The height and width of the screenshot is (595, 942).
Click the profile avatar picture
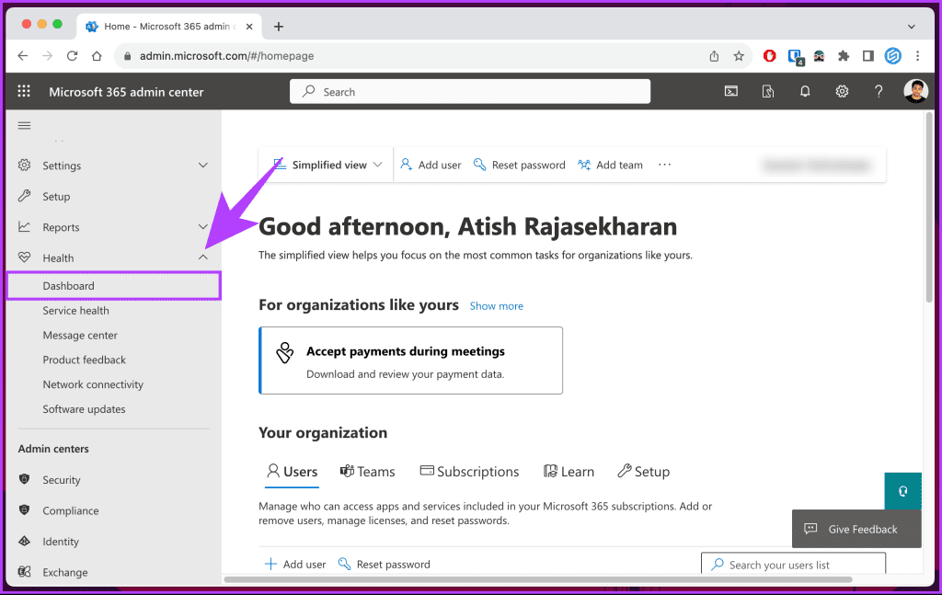click(x=916, y=91)
